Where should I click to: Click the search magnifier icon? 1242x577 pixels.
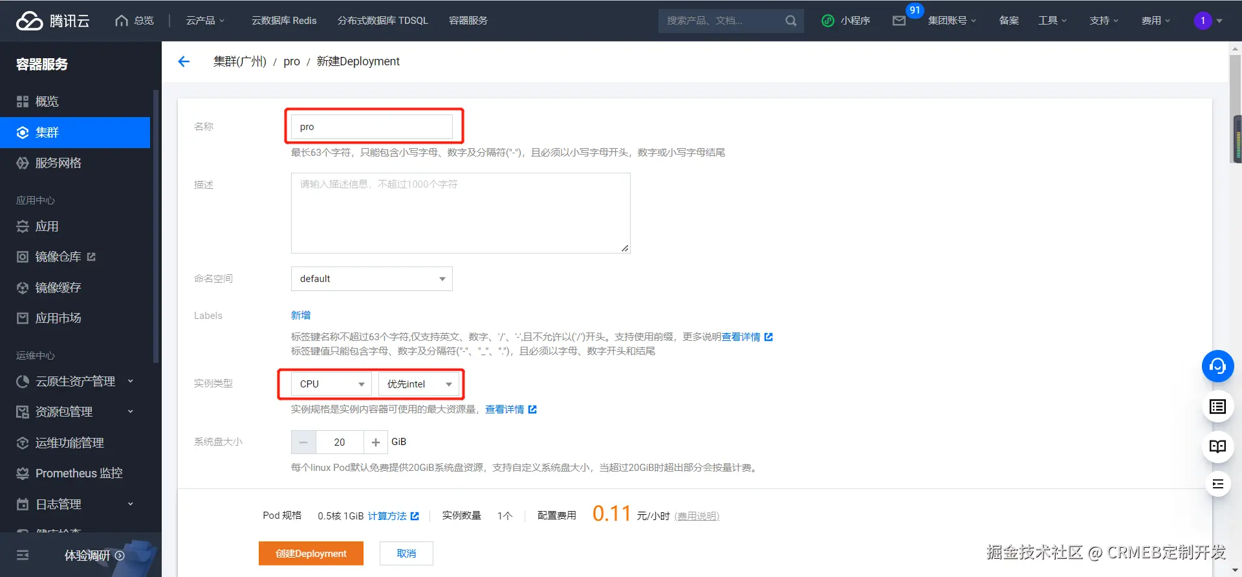(791, 21)
